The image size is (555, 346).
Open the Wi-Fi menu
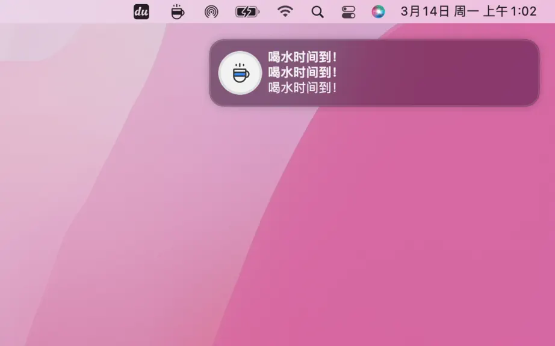(x=285, y=11)
